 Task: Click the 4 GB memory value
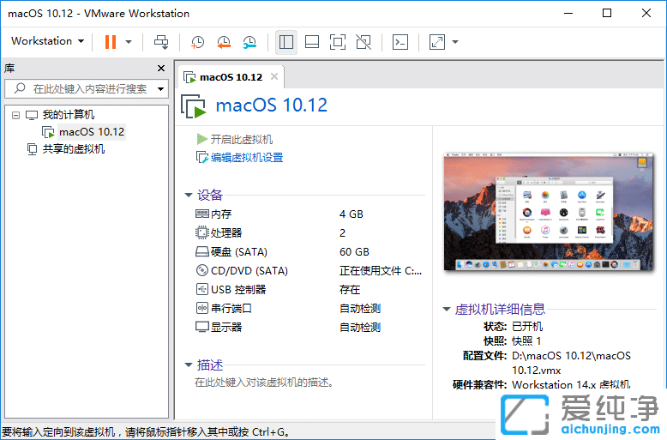tap(352, 214)
